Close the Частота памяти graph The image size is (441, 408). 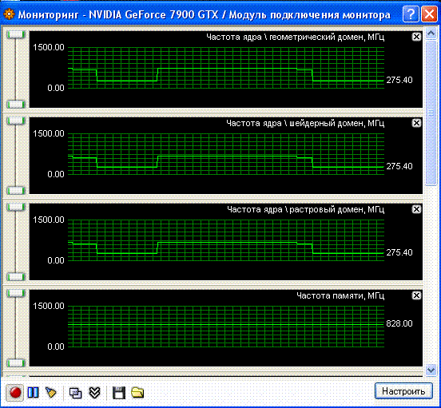[x=416, y=295]
